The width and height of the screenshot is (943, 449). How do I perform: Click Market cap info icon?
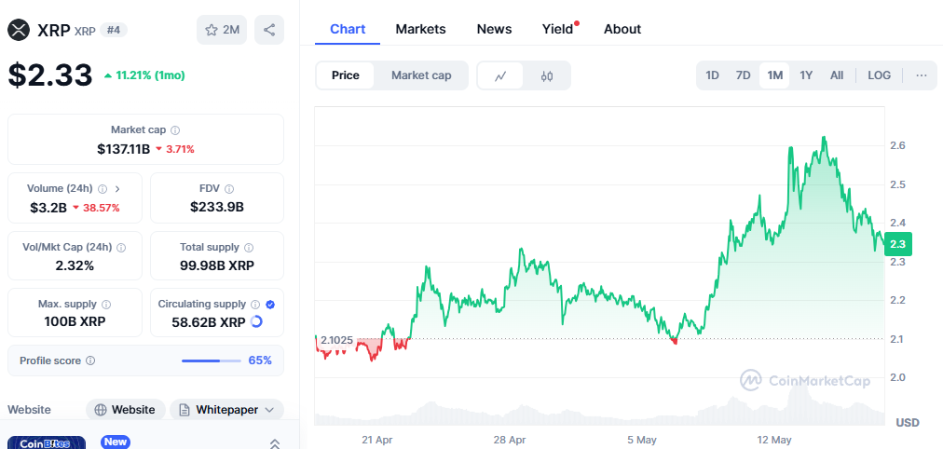(x=175, y=130)
